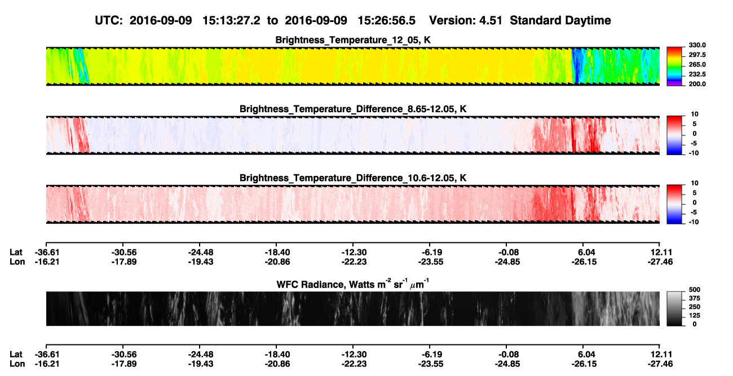Click the 250 label on the WFC colorbar

[695, 308]
